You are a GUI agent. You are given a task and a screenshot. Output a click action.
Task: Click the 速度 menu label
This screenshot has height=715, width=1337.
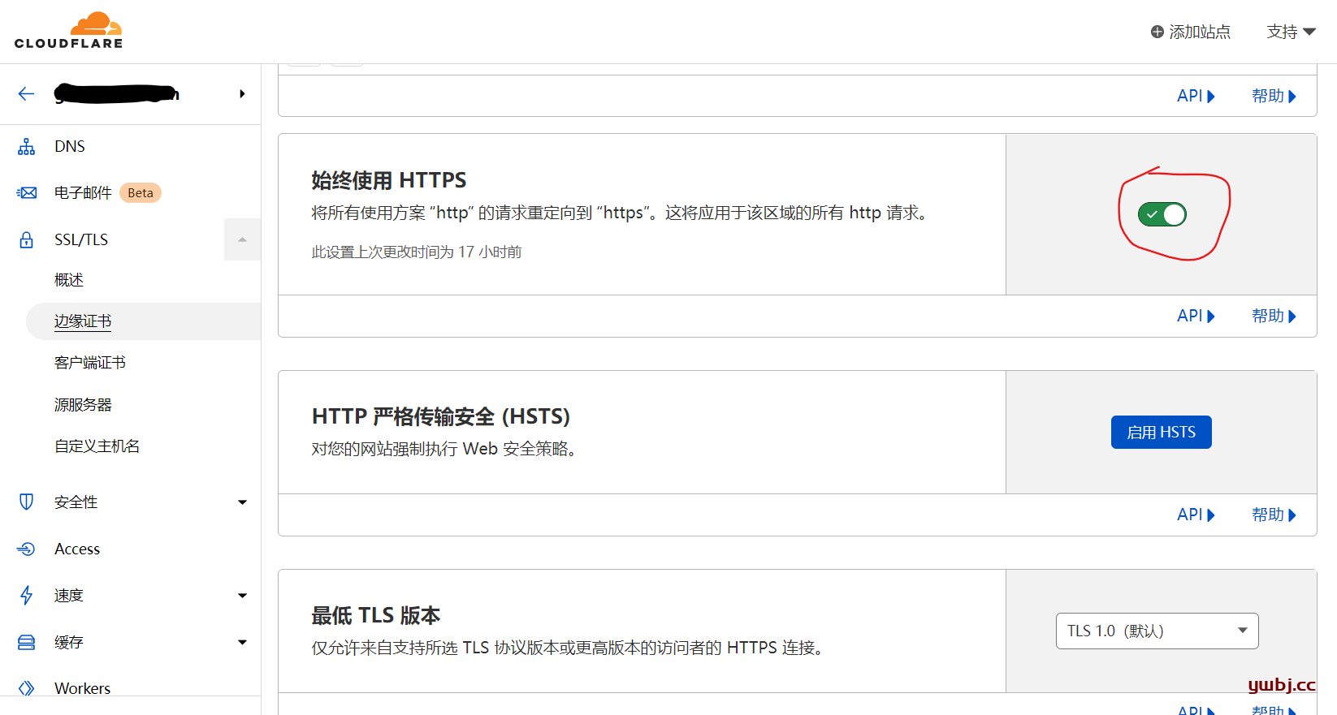(x=69, y=596)
